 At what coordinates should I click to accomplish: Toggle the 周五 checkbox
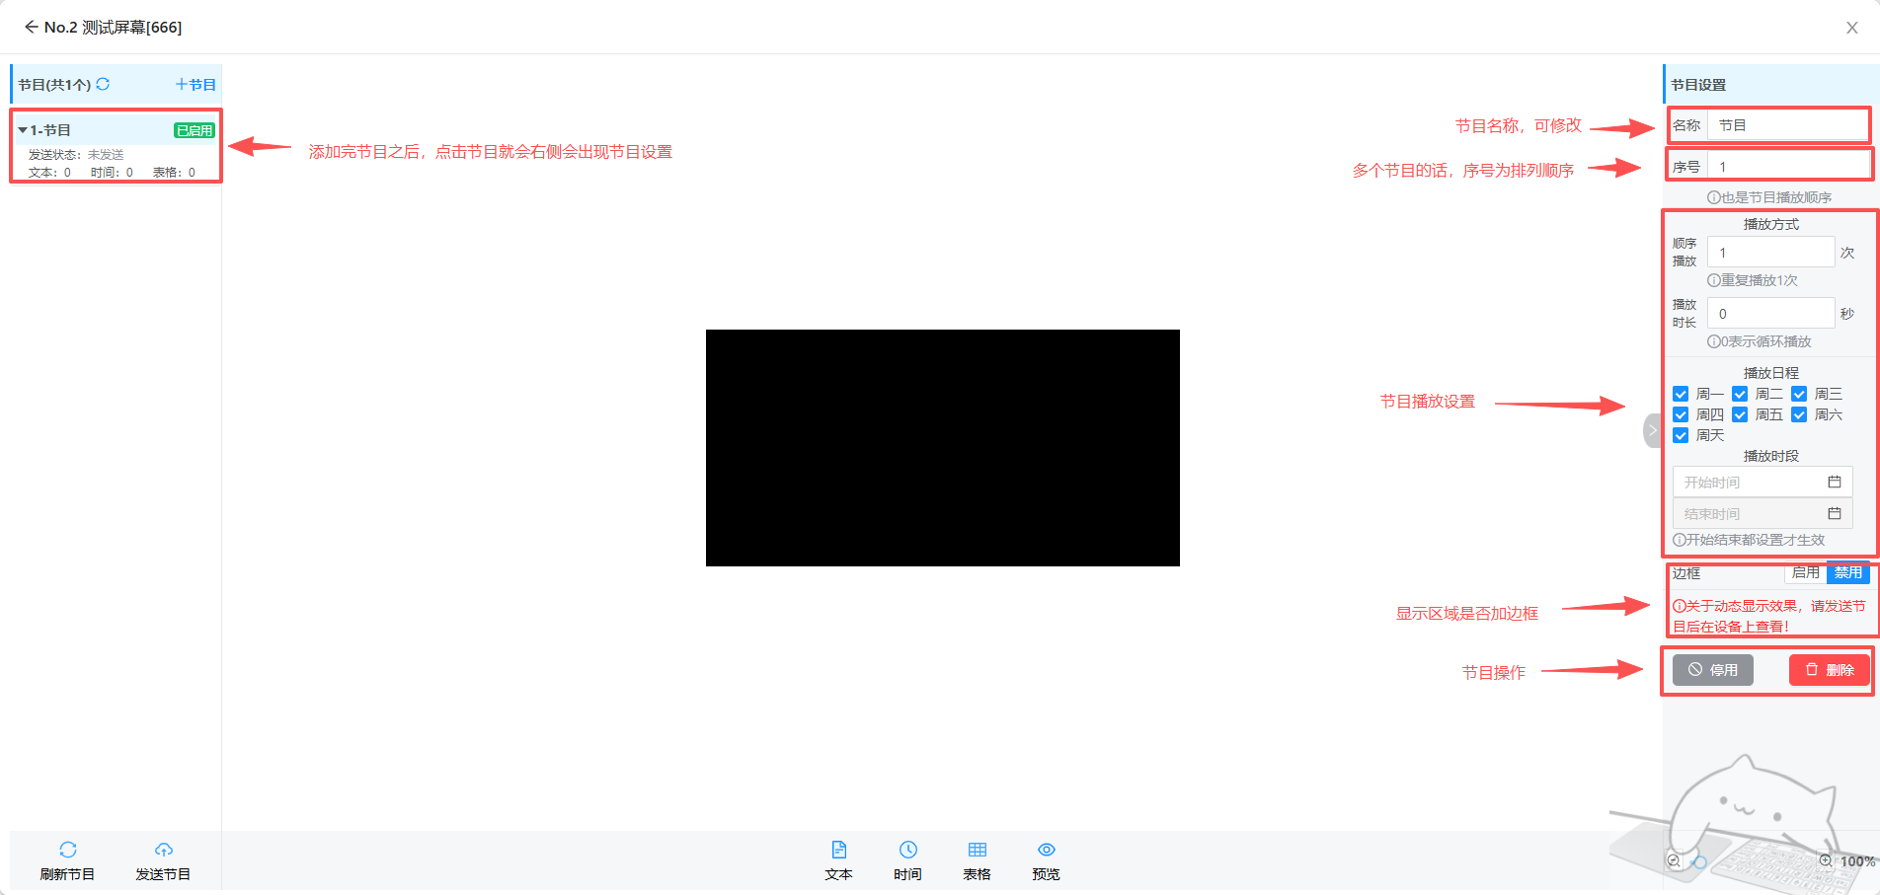[1740, 414]
